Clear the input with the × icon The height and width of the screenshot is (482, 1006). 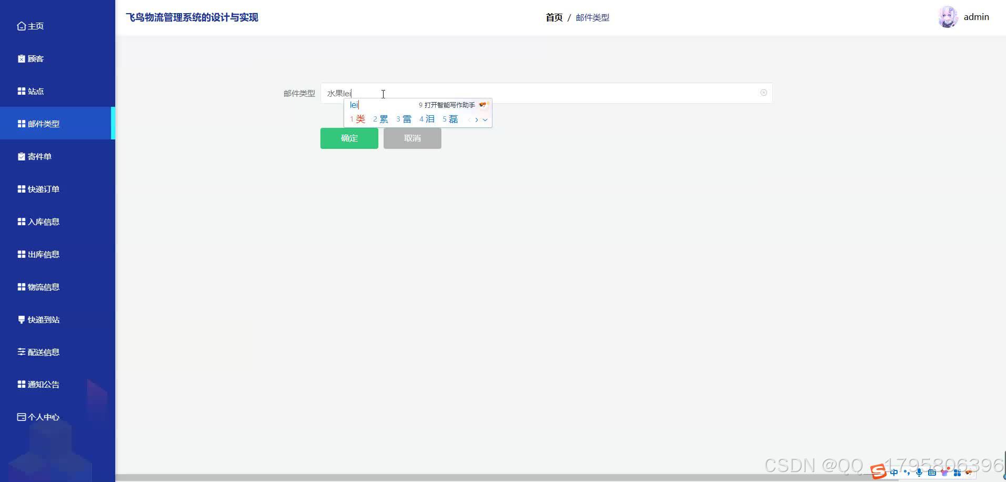(x=763, y=93)
